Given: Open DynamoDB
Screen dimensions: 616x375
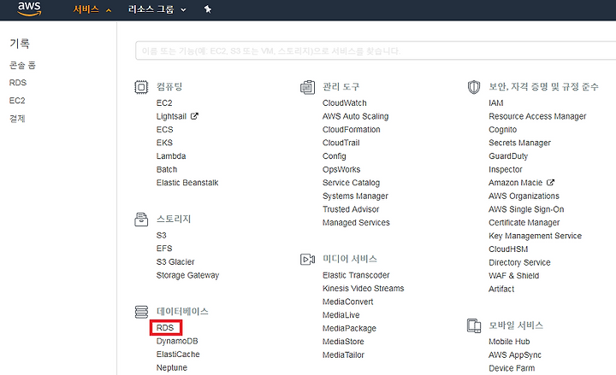Looking at the screenshot, I should pyautogui.click(x=177, y=342).
